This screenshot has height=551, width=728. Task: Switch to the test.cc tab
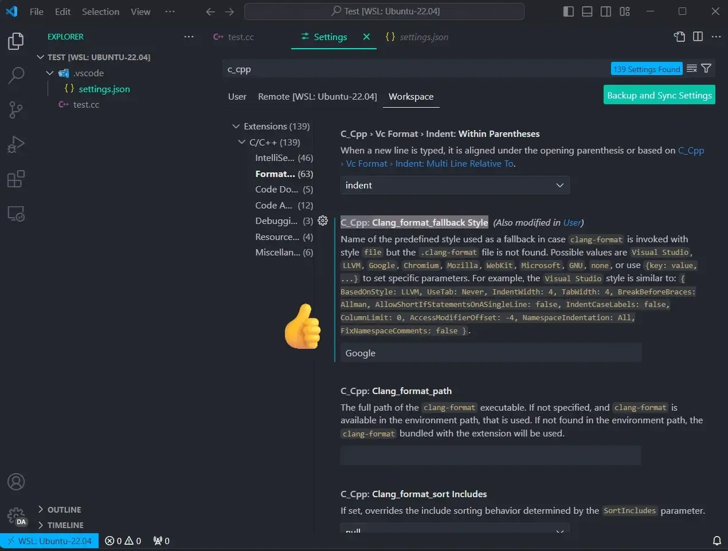(240, 36)
